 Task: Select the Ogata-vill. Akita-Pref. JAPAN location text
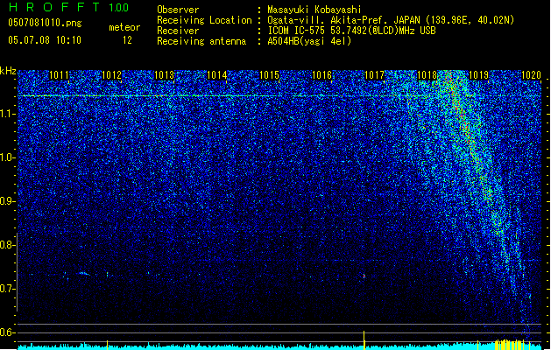coord(391,20)
